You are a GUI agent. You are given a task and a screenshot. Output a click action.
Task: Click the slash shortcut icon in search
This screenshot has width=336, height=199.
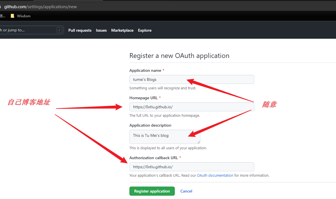[59, 30]
